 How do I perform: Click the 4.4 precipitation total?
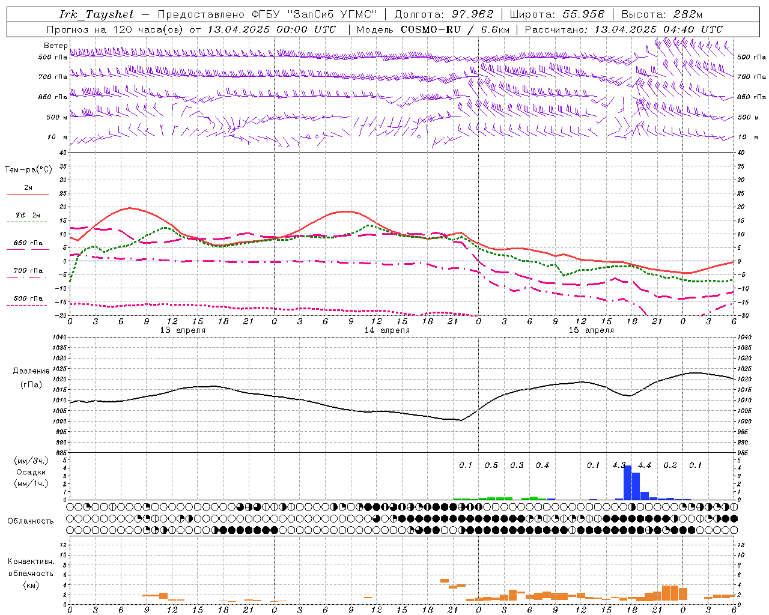coord(645,465)
